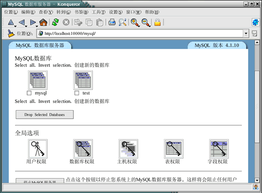Screen dimensions: 262x193
Task: Click the Security padlock icon
Action: click(157, 22)
